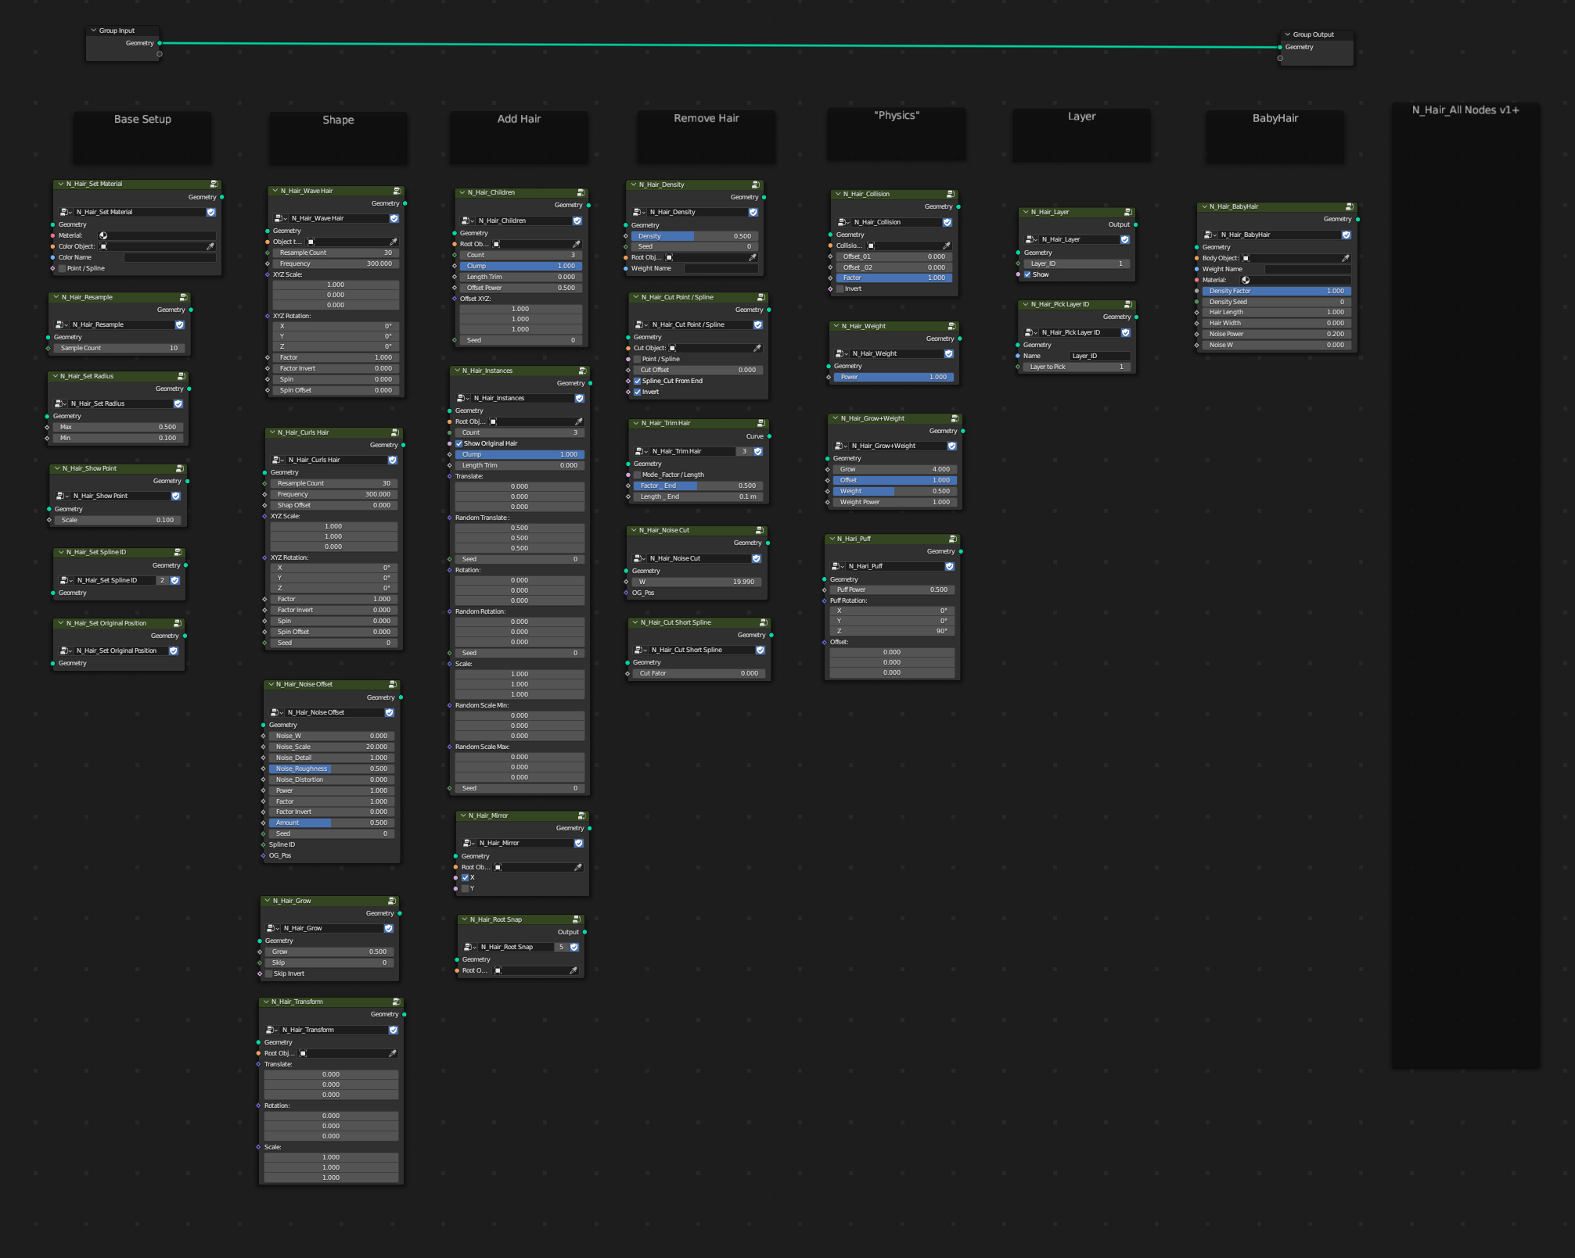
Task: Adjust Density Factor slider in N_Hair_BabyHair
Action: click(1277, 291)
